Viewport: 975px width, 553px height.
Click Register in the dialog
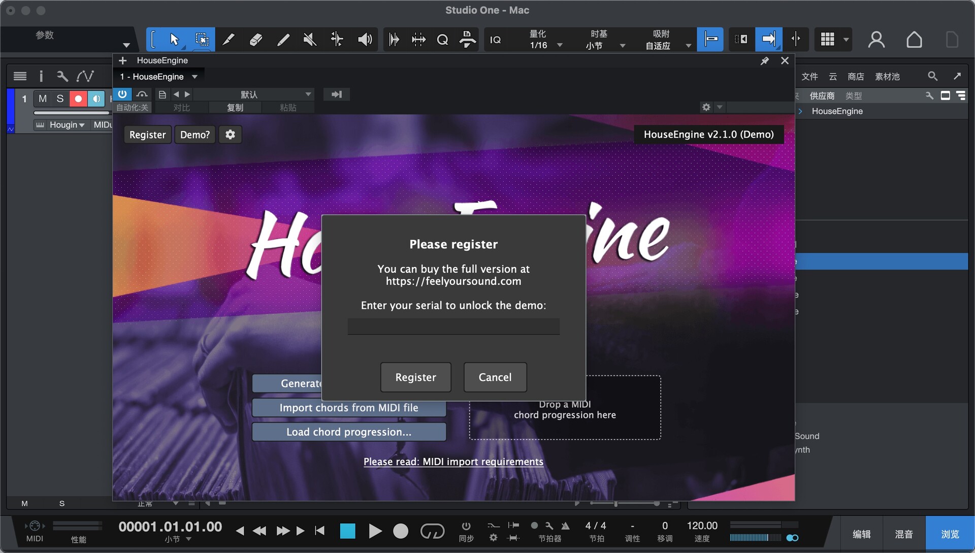point(415,377)
